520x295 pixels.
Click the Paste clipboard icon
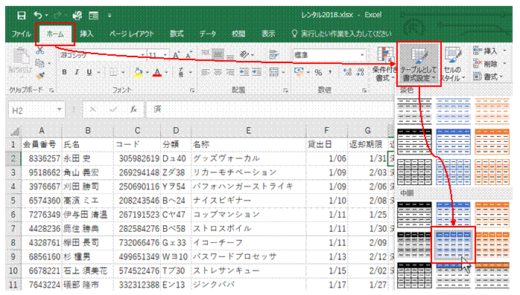point(21,56)
